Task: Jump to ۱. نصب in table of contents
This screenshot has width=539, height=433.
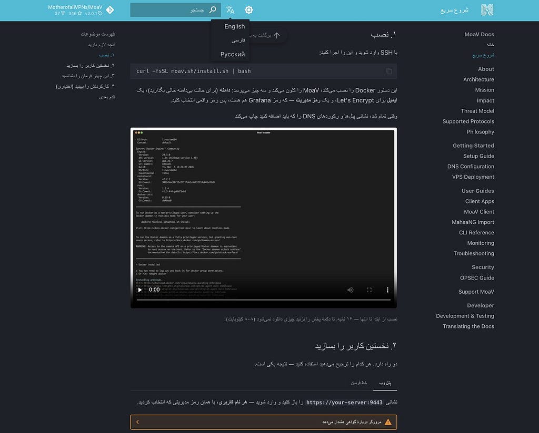Action: 106,55
